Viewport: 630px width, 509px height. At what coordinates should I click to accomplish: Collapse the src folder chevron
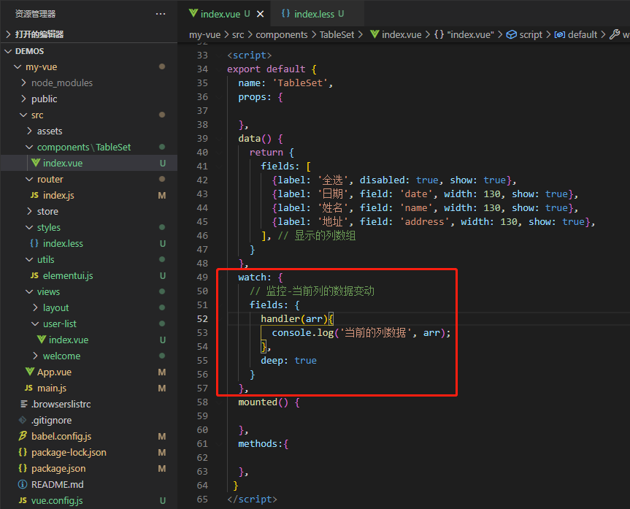(x=23, y=115)
